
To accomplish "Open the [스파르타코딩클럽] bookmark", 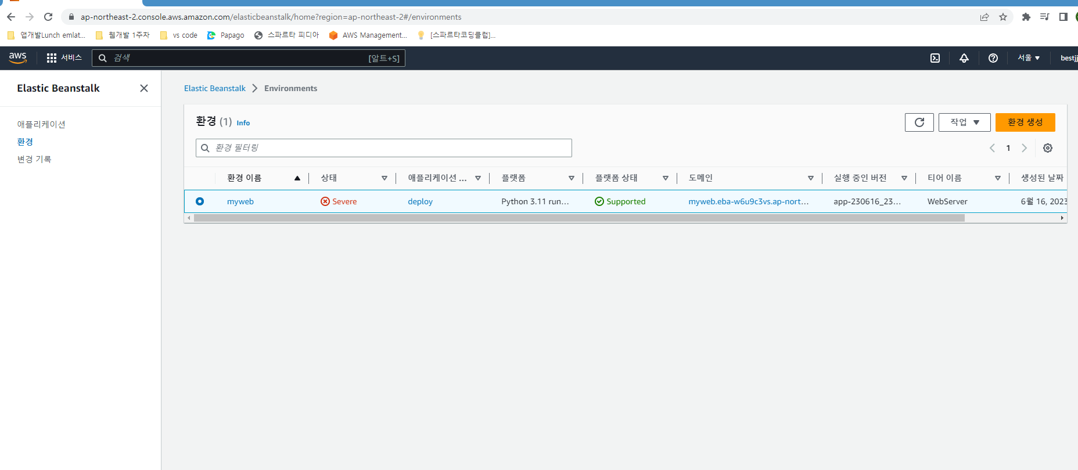I will point(457,35).
